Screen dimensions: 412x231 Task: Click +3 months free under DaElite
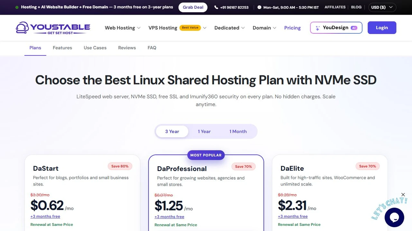click(x=293, y=217)
